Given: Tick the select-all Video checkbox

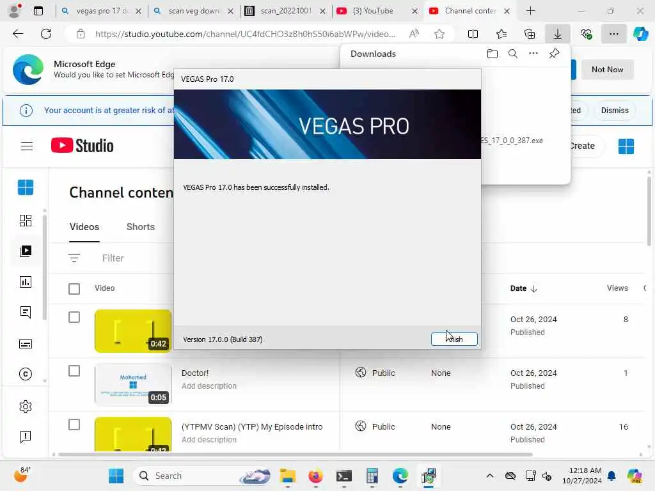Looking at the screenshot, I should [74, 288].
